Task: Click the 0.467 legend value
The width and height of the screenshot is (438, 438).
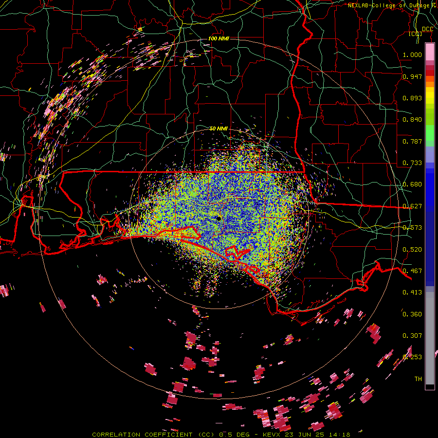Action: pyautogui.click(x=412, y=271)
